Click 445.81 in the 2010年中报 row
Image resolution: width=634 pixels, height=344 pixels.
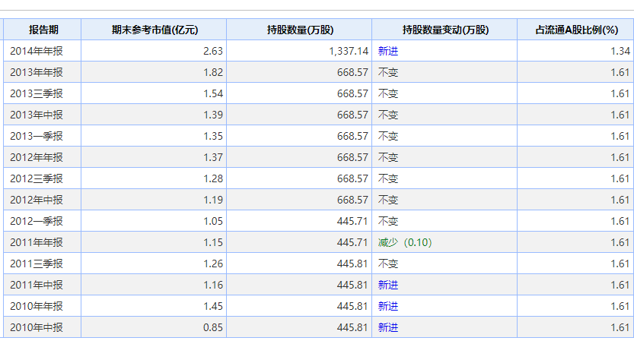coord(299,327)
